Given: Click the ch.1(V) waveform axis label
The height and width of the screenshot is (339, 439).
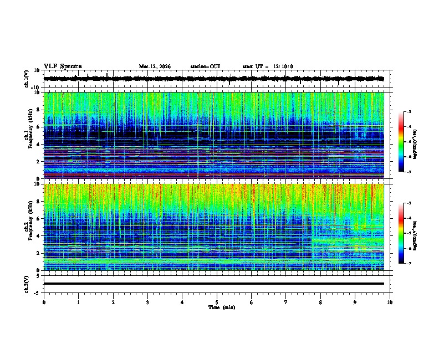Looking at the screenshot, I should pyautogui.click(x=27, y=79).
